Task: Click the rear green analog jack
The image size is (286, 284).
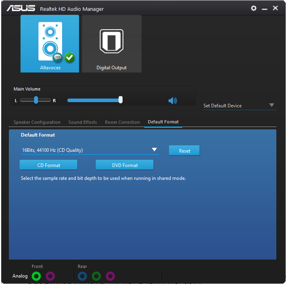Action: click(x=96, y=276)
